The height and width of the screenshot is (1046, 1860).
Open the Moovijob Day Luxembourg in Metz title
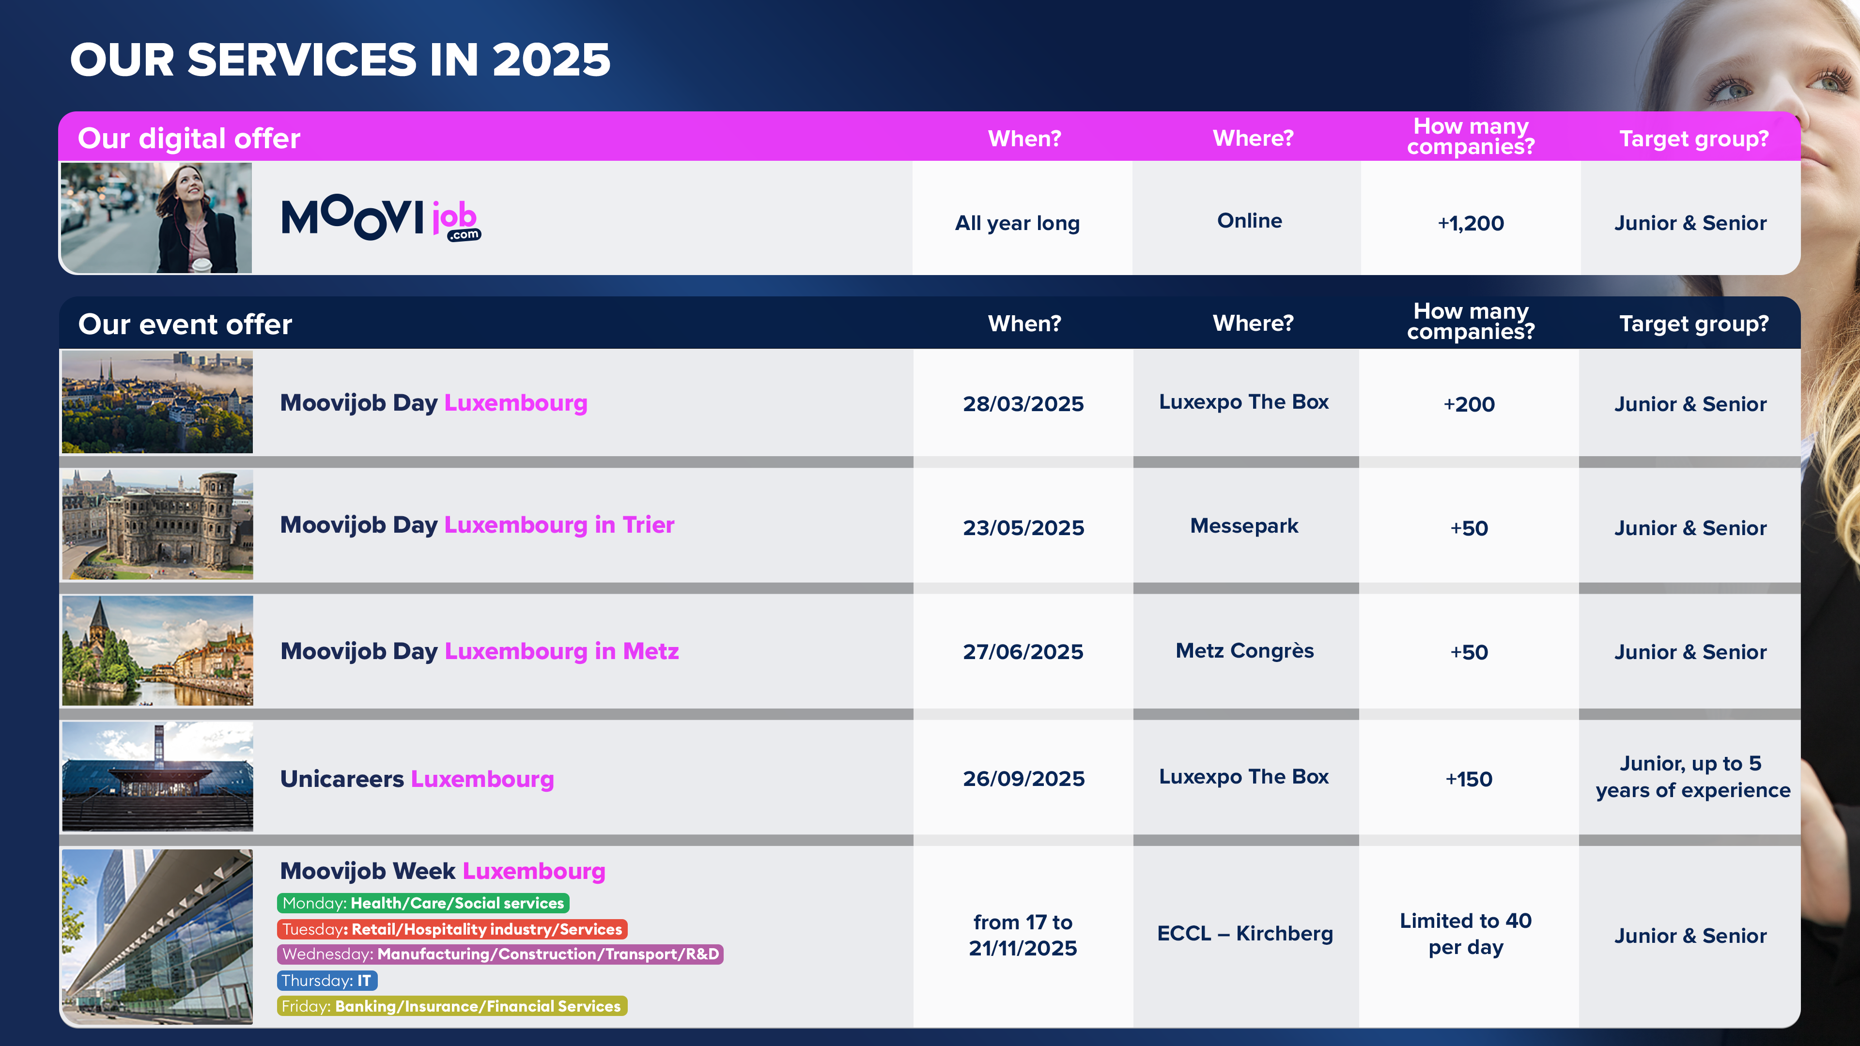(480, 651)
